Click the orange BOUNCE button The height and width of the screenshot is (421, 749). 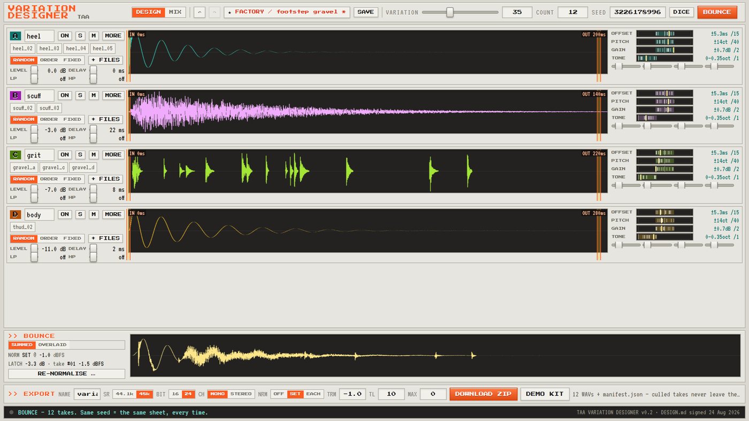coord(717,12)
